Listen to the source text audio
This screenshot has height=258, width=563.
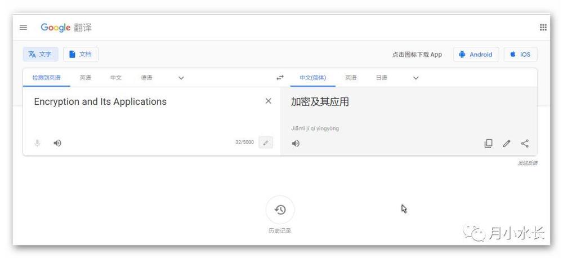pyautogui.click(x=57, y=143)
